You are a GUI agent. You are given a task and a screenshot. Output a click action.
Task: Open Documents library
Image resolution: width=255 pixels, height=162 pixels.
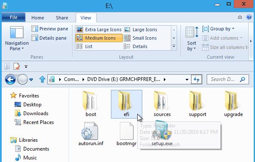pyautogui.click(x=32, y=149)
